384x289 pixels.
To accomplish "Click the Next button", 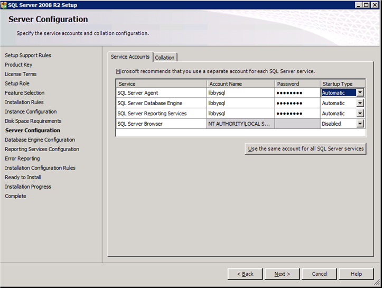I will 282,274.
